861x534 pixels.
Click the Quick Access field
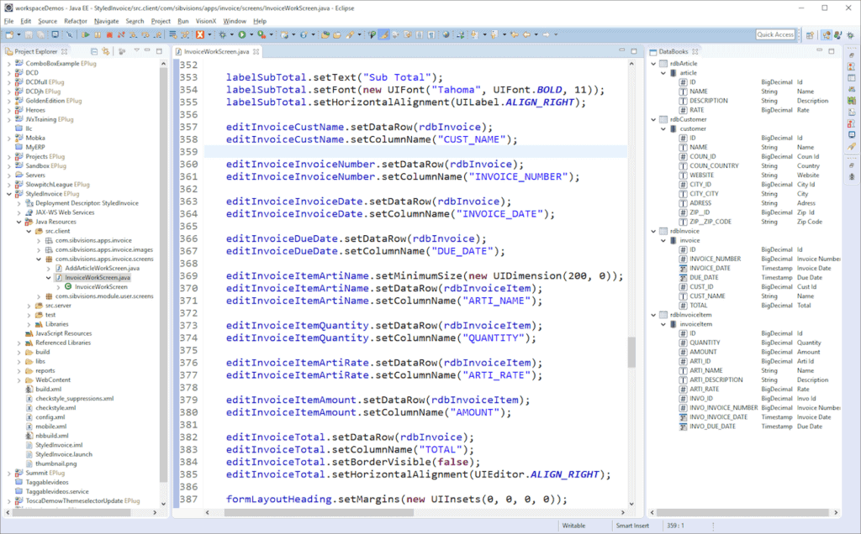(775, 34)
